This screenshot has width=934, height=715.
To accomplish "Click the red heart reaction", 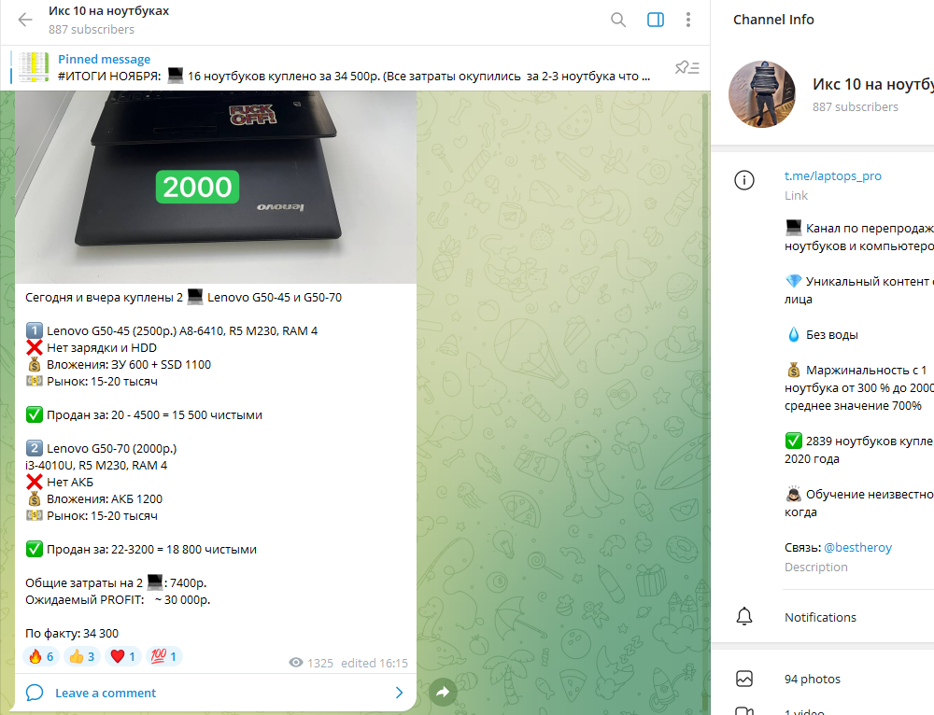I will [x=123, y=656].
